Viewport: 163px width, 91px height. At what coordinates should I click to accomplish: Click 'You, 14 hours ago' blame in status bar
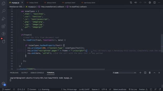pyautogui.click(x=69, y=89)
